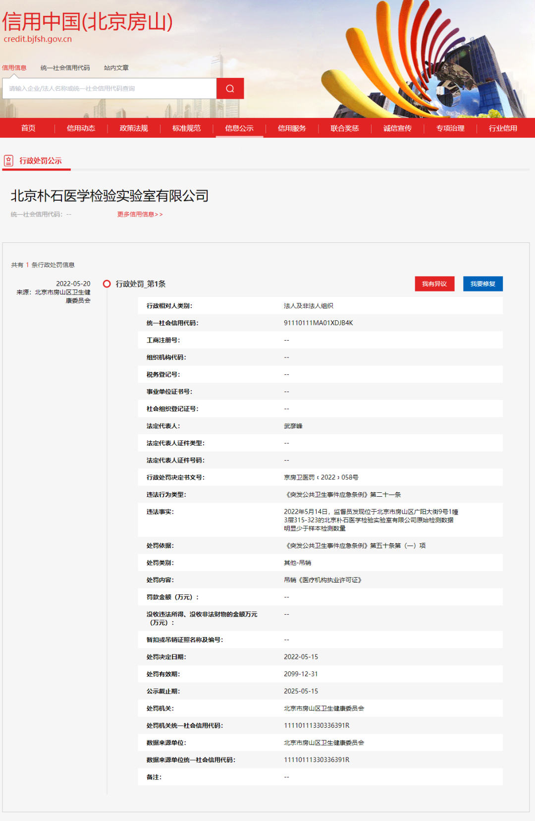
Task: Focus the enterprise name search input
Action: pos(109,88)
